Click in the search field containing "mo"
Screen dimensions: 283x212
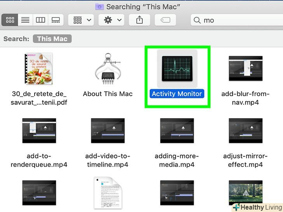coord(237,20)
